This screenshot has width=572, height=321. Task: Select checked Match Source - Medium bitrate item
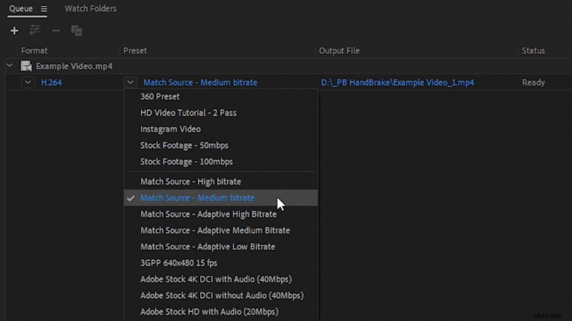pyautogui.click(x=221, y=198)
